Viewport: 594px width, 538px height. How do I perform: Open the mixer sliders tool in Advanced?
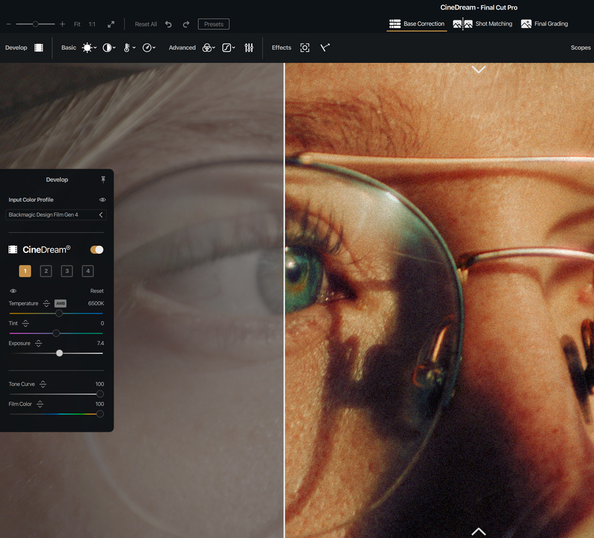[x=249, y=48]
